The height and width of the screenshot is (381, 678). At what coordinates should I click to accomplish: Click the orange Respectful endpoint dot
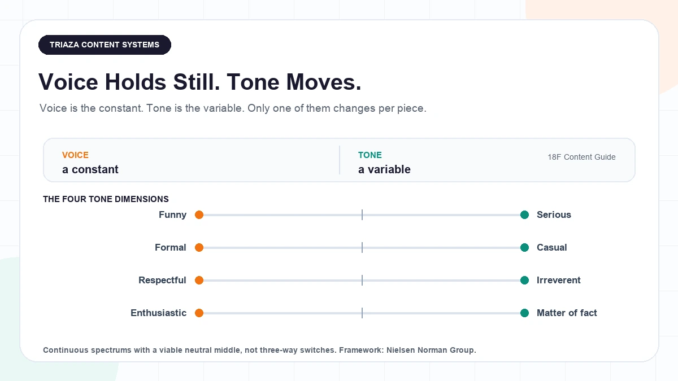coord(199,280)
